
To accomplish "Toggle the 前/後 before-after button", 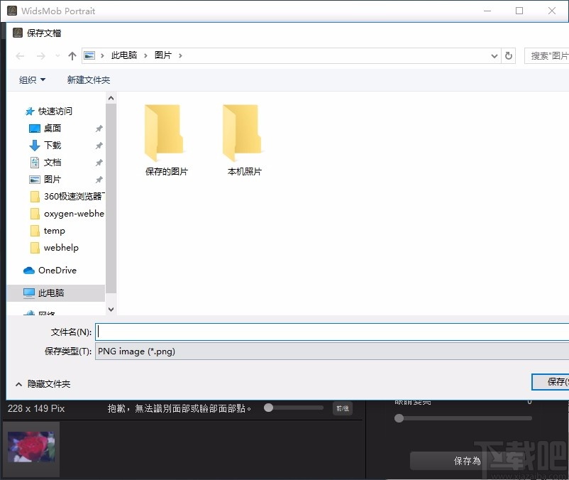I will click(x=342, y=408).
